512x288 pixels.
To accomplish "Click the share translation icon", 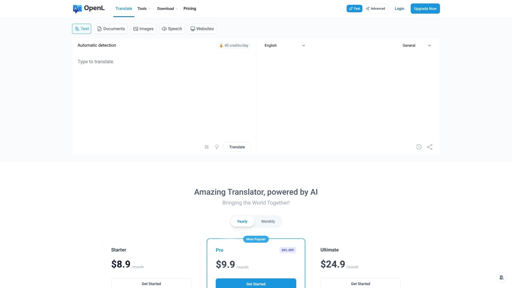I will click(x=430, y=147).
